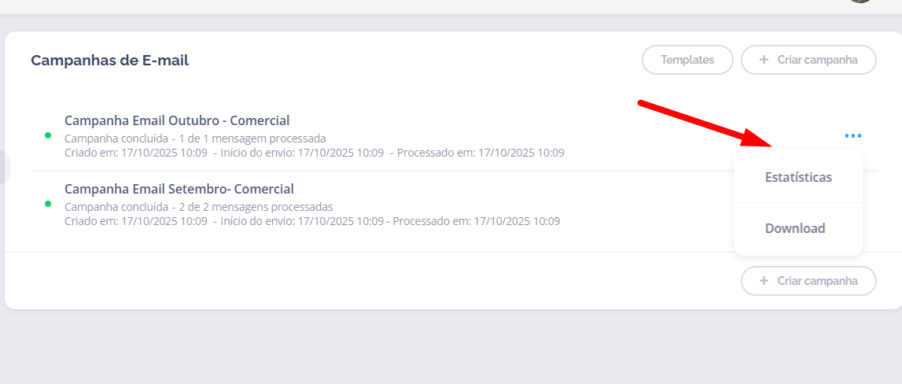Choose Download in the dropdown menu
The image size is (902, 384).
pos(795,228)
